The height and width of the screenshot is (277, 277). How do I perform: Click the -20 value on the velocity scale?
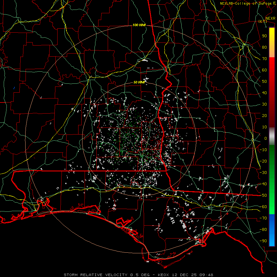[263, 161]
